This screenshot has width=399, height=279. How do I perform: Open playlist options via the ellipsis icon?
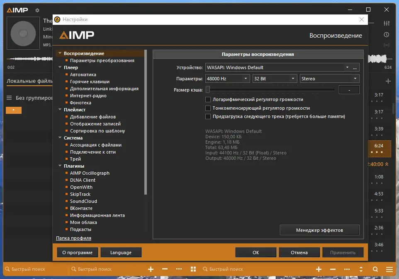(x=179, y=269)
